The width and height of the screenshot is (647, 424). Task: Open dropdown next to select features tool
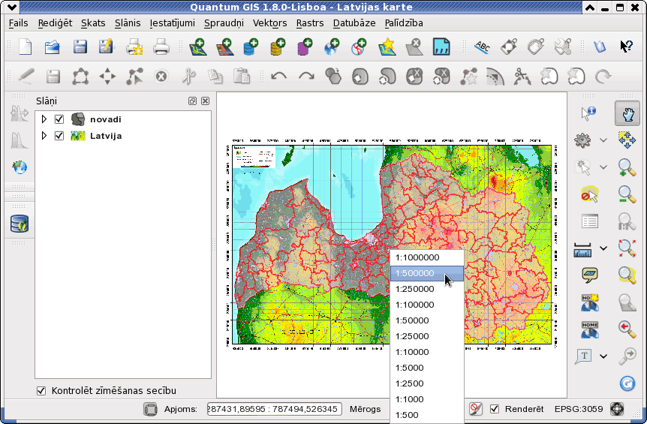603,167
